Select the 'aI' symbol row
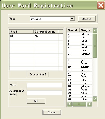This screenshot has height=119, width=105. tap(80, 73)
